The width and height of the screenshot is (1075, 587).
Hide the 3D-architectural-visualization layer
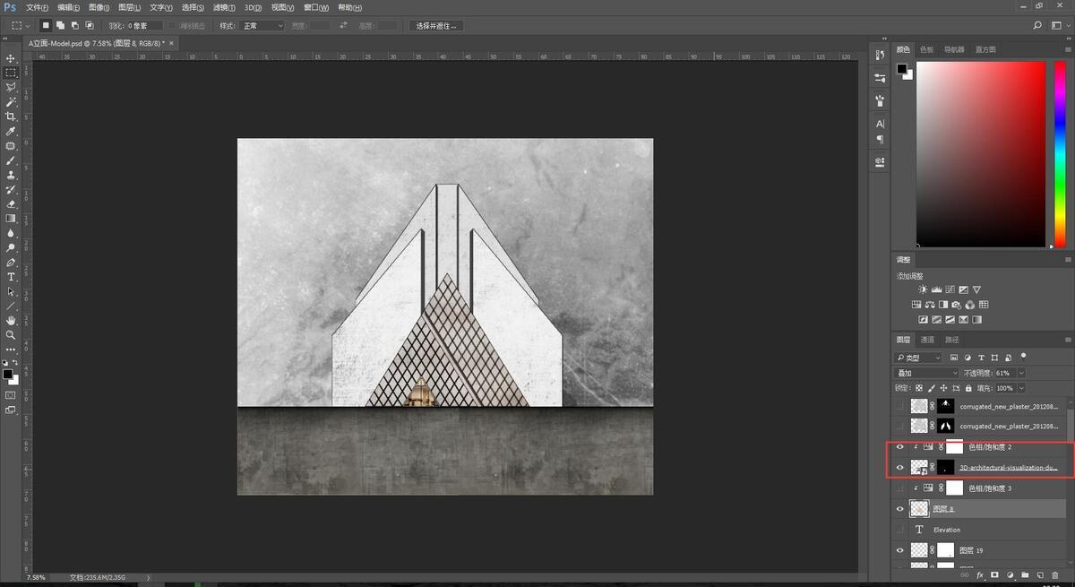point(900,467)
